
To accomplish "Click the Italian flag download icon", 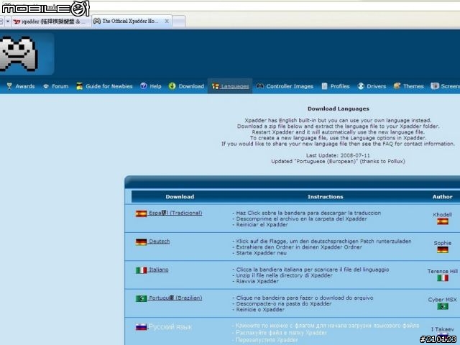I will pos(141,270).
